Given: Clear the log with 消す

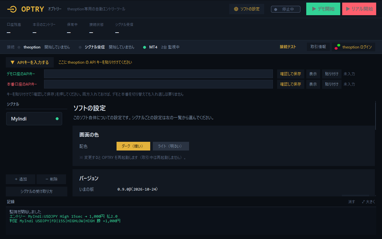Looking at the screenshot, I should point(351,202).
